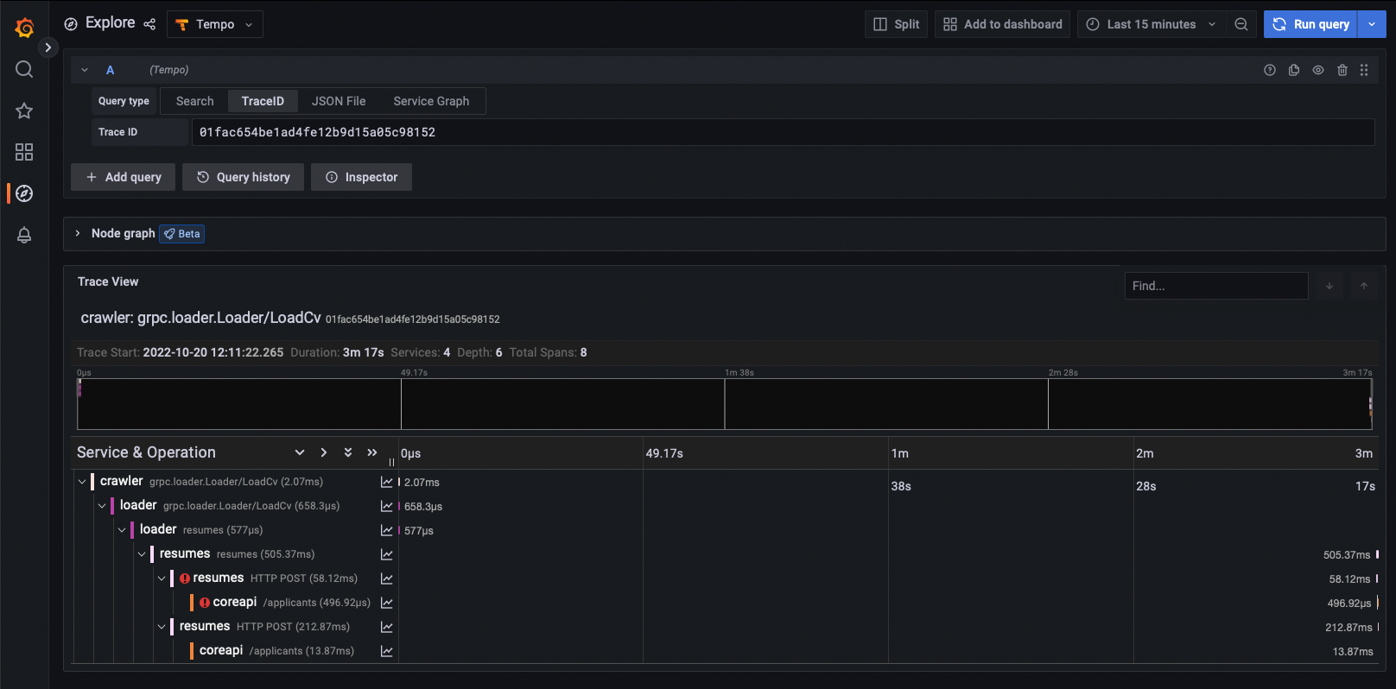Toggle query A visibility with the eye icon
Screen dimensions: 1396x689
[1318, 70]
